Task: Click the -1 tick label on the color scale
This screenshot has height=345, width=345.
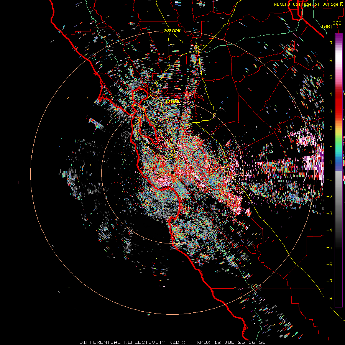Action: (329, 179)
